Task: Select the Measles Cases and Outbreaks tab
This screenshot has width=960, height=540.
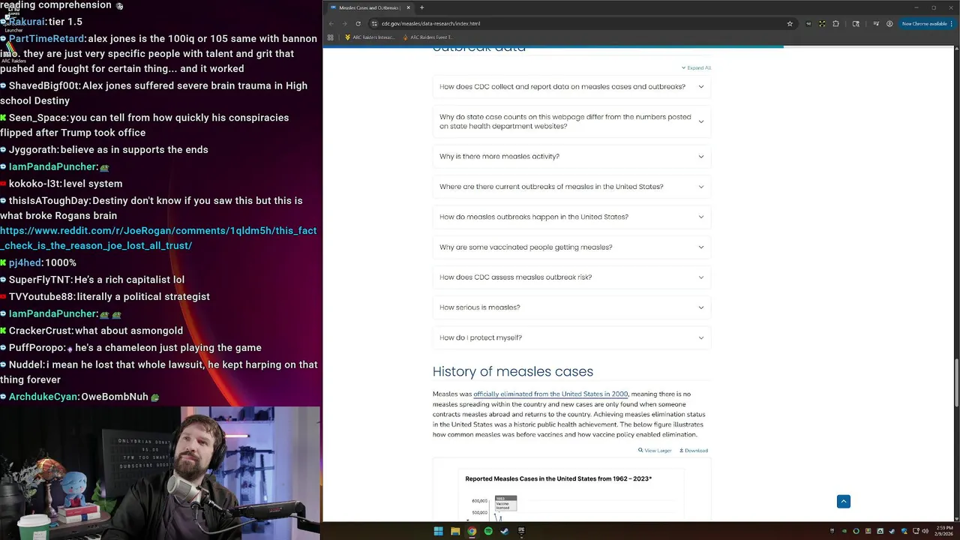Action: tap(370, 7)
